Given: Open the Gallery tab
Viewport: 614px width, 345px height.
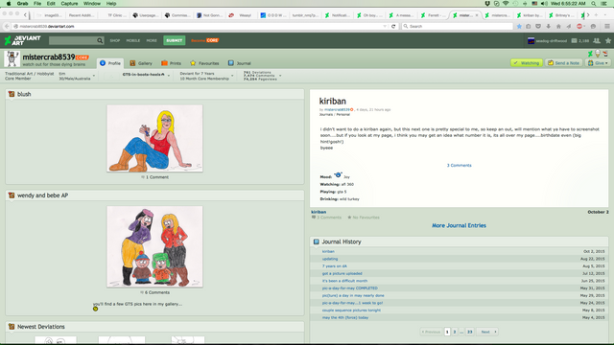Looking at the screenshot, I should [x=141, y=63].
